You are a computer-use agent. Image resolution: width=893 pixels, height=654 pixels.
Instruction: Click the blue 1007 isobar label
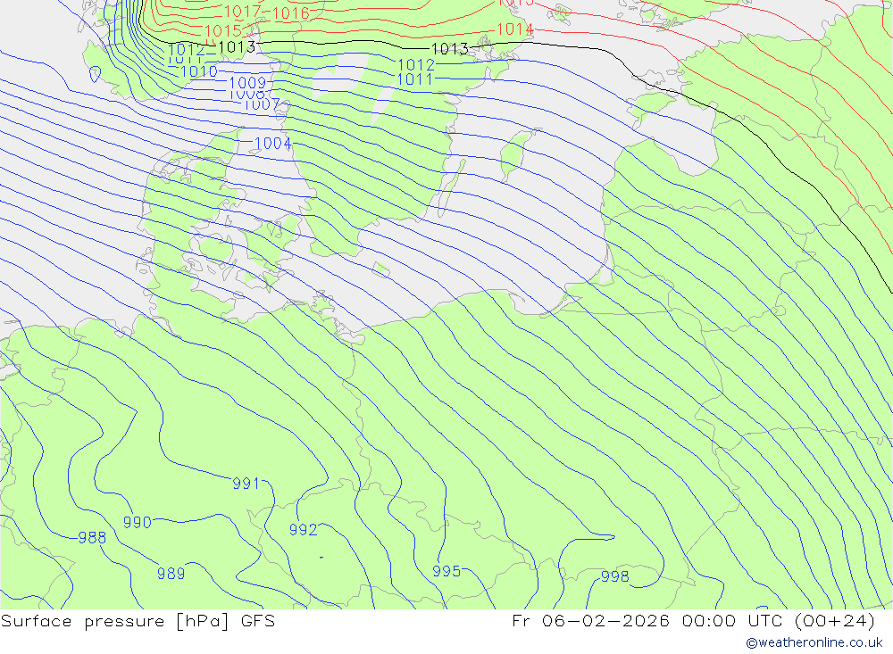(262, 104)
